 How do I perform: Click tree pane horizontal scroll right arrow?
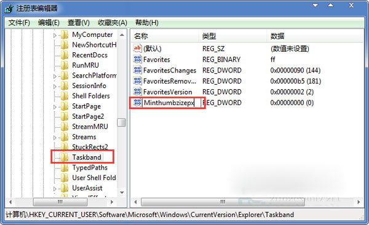(112, 202)
